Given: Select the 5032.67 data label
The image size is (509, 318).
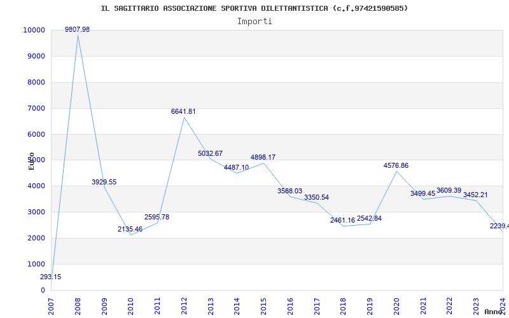Looking at the screenshot, I should coord(211,153).
